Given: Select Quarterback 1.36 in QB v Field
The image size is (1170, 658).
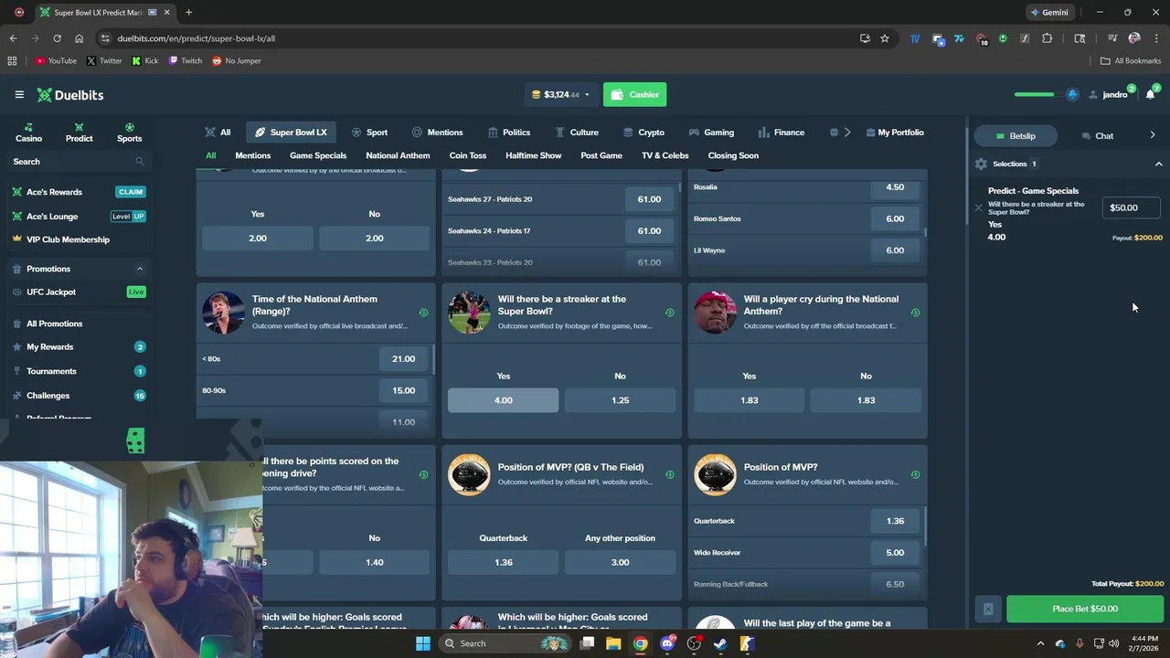Looking at the screenshot, I should pyautogui.click(x=503, y=562).
